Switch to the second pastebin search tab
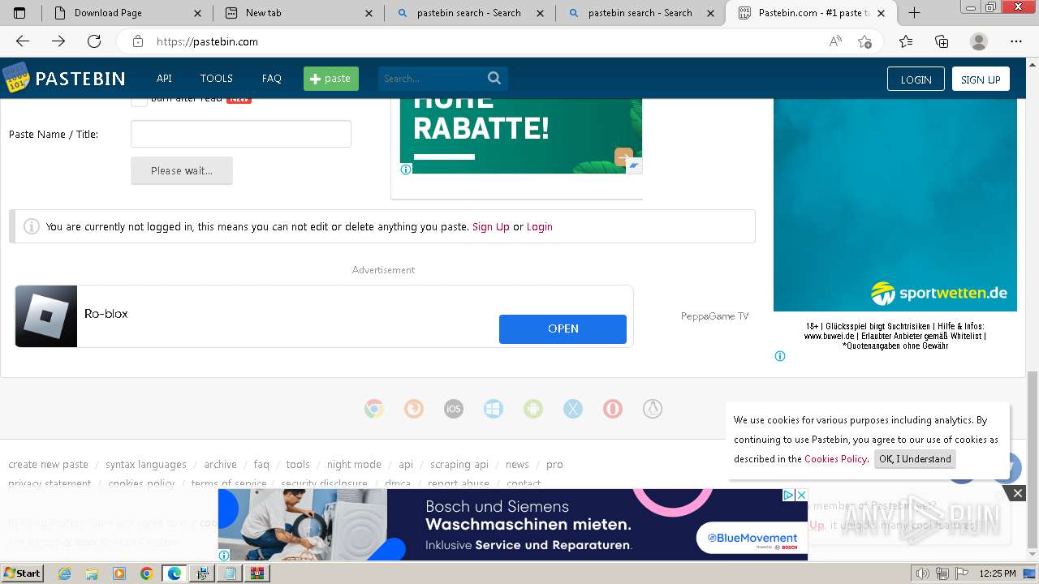This screenshot has width=1039, height=584. tap(640, 13)
